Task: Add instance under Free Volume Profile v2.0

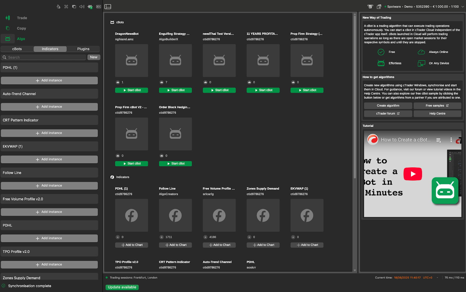Action: 49,212
